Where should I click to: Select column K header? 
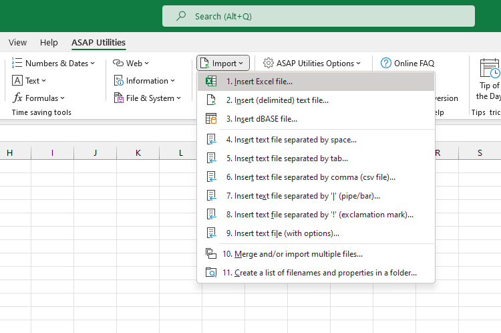138,152
